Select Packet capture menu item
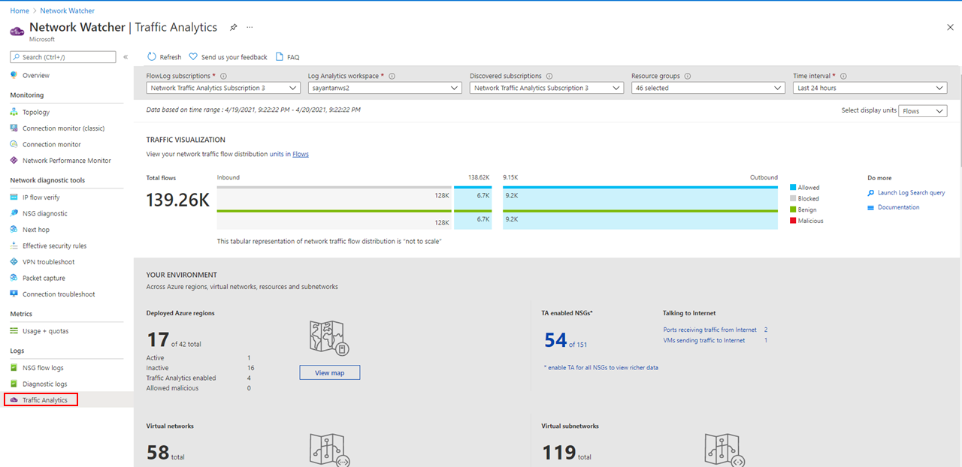962x467 pixels. point(44,278)
